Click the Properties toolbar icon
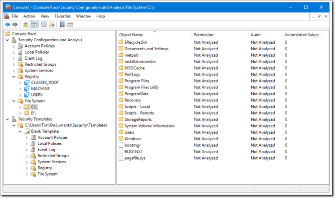The image size is (335, 198). 44,25
